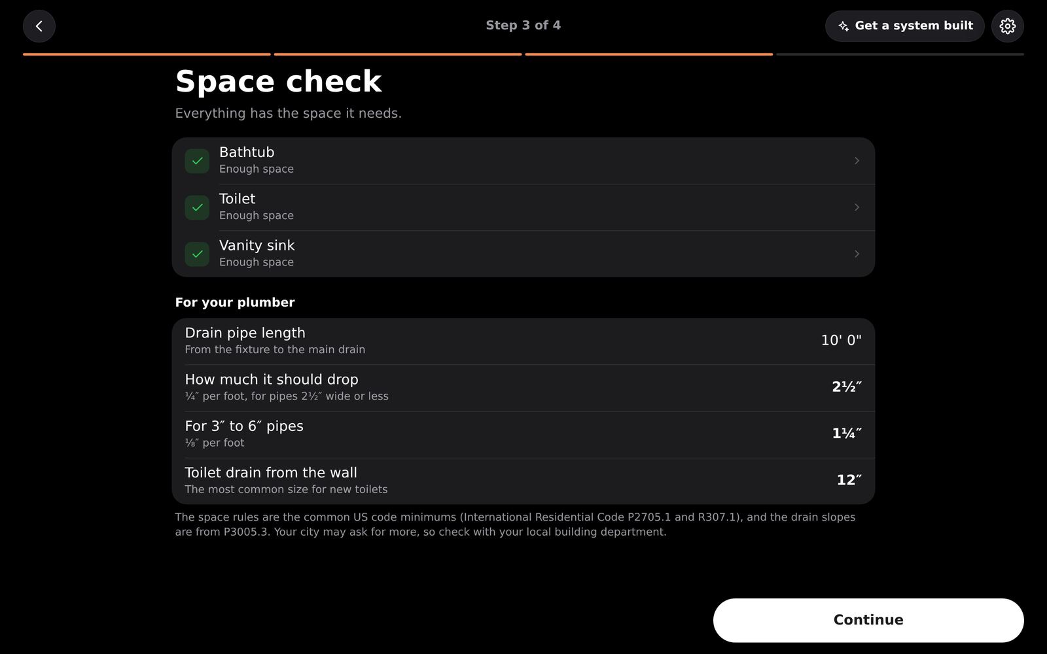Click the Continue button

pos(868,620)
